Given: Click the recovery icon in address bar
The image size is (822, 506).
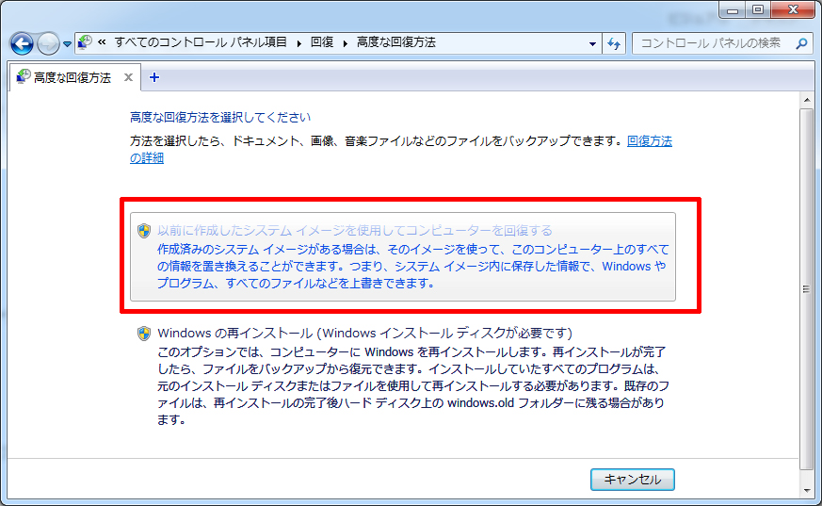Looking at the screenshot, I should tap(85, 42).
